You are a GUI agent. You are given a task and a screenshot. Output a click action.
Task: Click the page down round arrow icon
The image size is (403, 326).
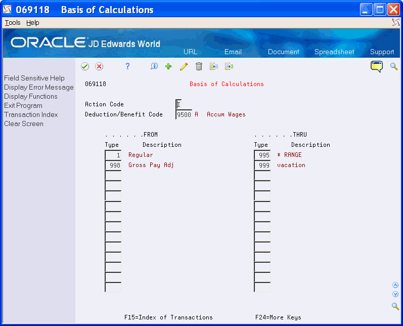coord(395,294)
